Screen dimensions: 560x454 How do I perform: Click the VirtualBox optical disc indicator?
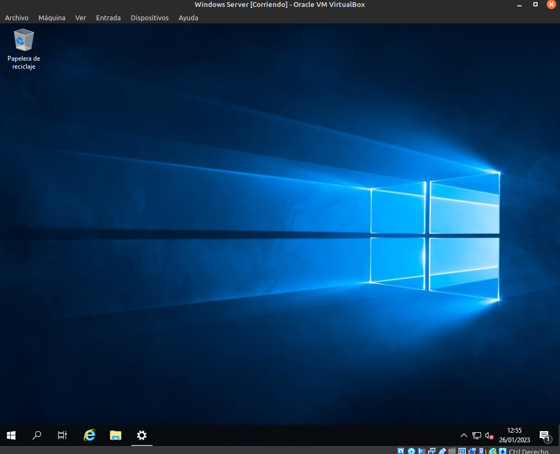(x=411, y=451)
